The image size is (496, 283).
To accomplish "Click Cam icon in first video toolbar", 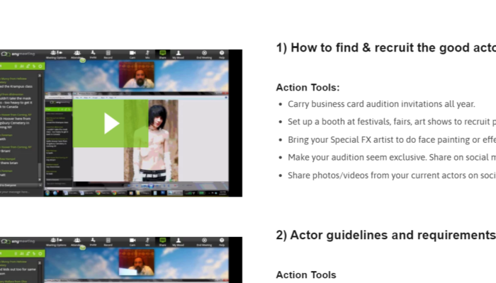I will (x=133, y=54).
